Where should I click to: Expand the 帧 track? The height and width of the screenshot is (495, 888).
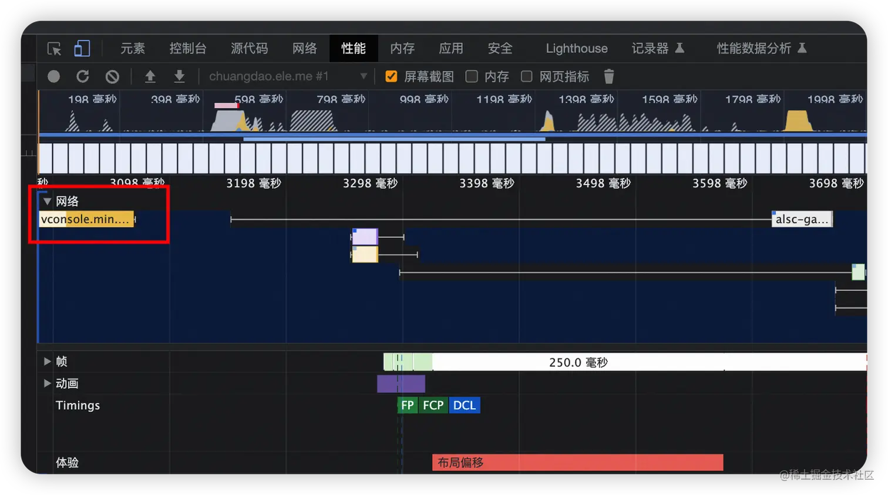47,361
